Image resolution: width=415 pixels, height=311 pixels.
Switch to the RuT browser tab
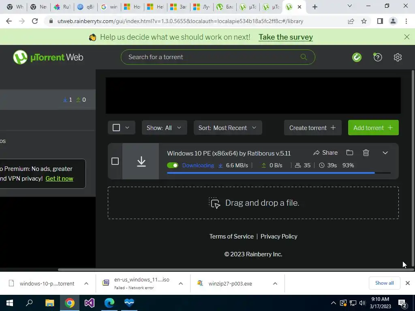[x=62, y=7]
